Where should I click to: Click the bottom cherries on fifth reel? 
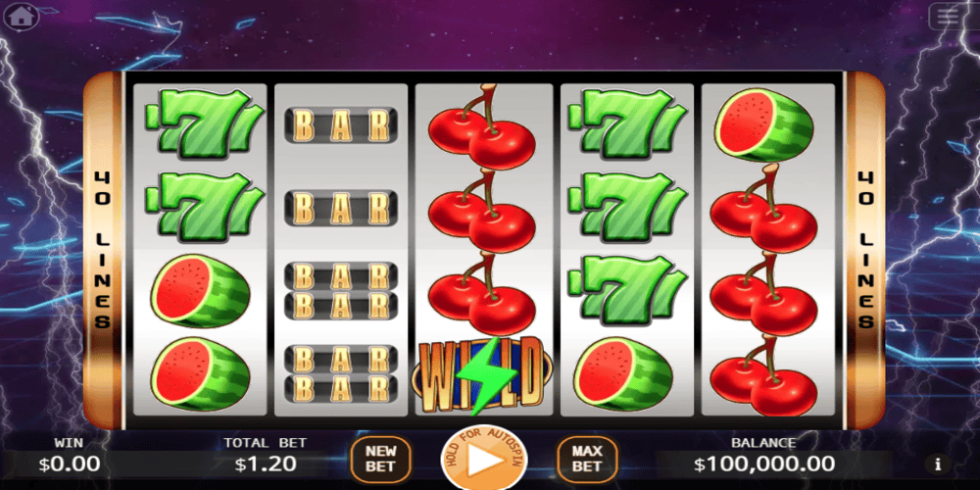click(763, 375)
